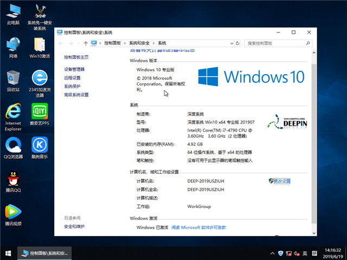The image size is (347, 260).
Task: Open 设备管理器 from the sidebar
Action: (74, 69)
